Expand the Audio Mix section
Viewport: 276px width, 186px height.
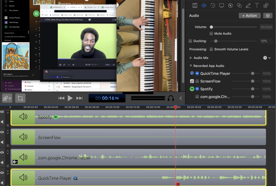191,58
